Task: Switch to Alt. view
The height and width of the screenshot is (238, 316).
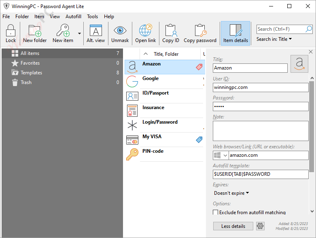Action: 96,34
